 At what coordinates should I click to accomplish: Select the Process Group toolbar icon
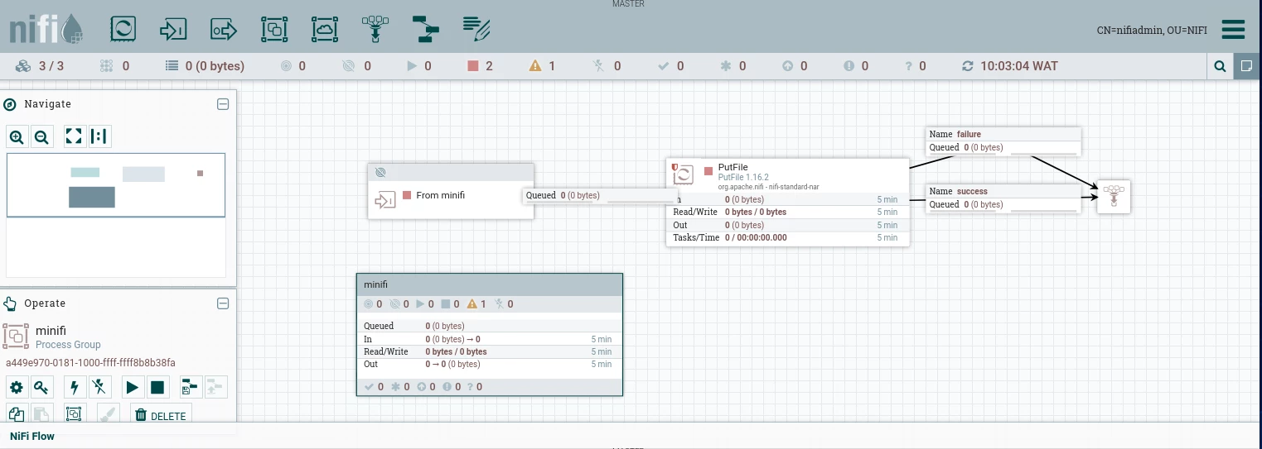274,30
